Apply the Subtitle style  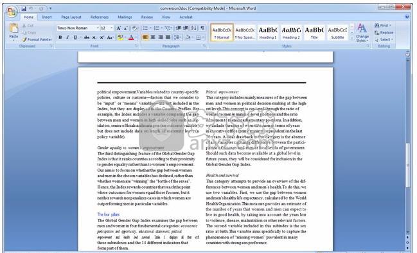pos(337,33)
